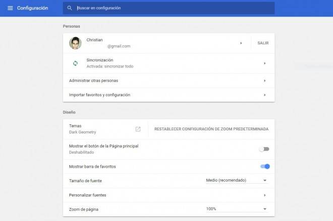The height and width of the screenshot is (221, 333).
Task: Click the Diseño section heading
Action: point(69,112)
